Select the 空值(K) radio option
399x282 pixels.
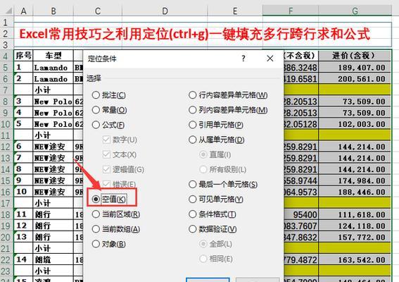pos(109,199)
